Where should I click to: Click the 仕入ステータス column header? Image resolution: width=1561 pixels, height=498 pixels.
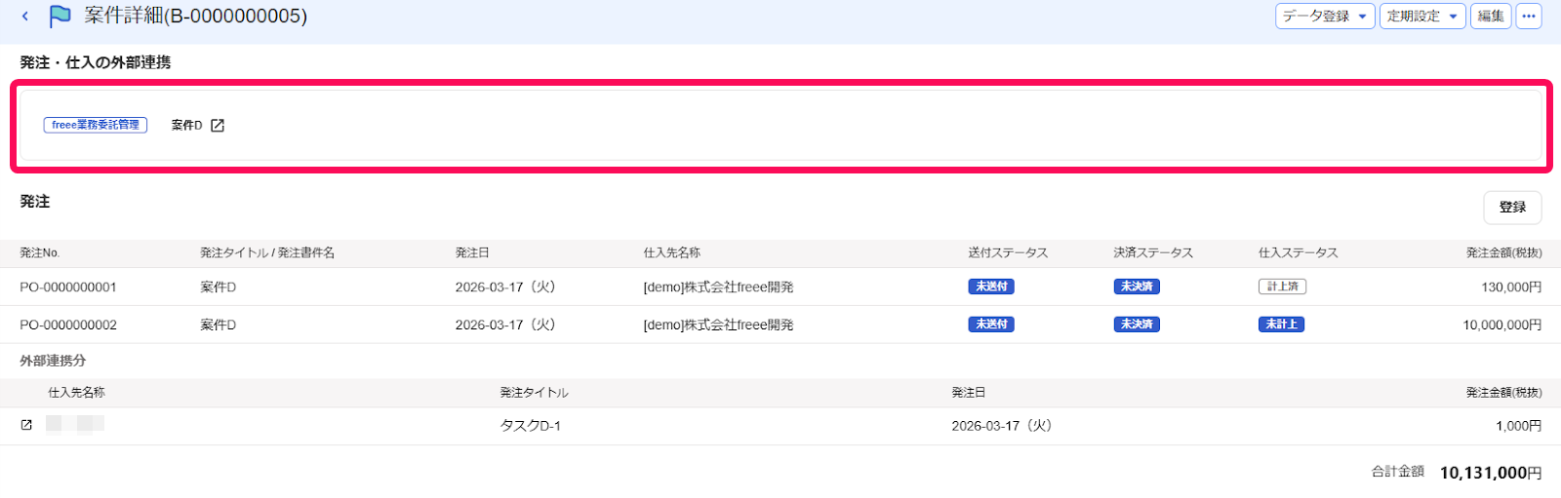1299,252
